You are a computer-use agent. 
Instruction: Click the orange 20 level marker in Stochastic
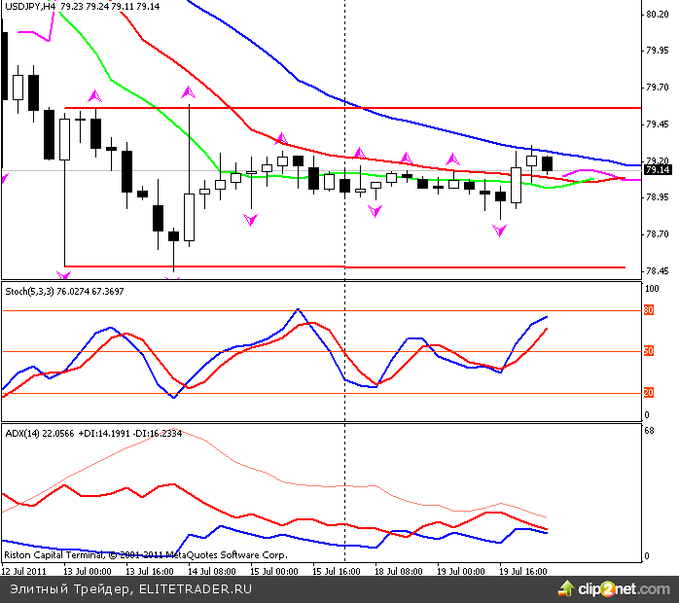point(649,393)
